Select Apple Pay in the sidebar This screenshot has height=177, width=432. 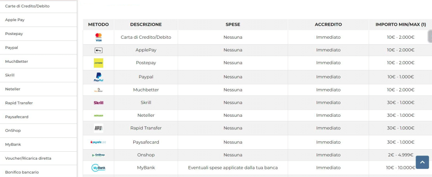coord(15,20)
